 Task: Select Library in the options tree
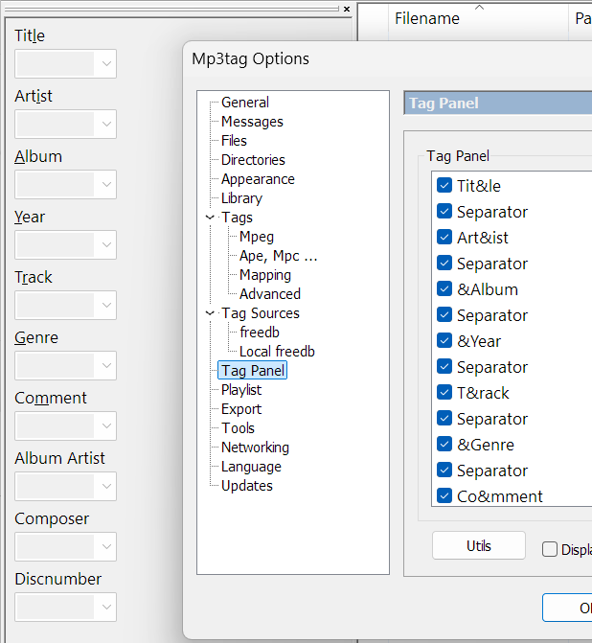(242, 198)
